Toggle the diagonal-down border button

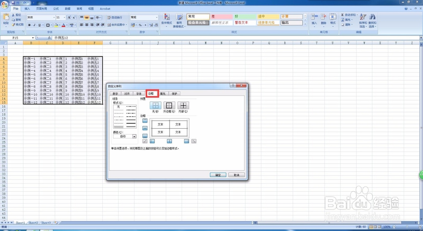point(194,141)
